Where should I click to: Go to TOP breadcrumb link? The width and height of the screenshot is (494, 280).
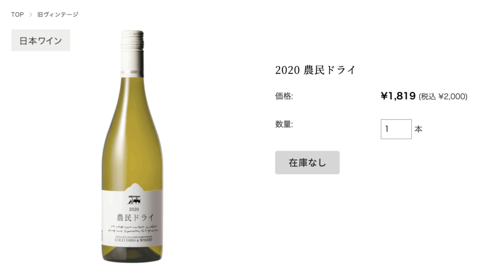click(x=17, y=14)
